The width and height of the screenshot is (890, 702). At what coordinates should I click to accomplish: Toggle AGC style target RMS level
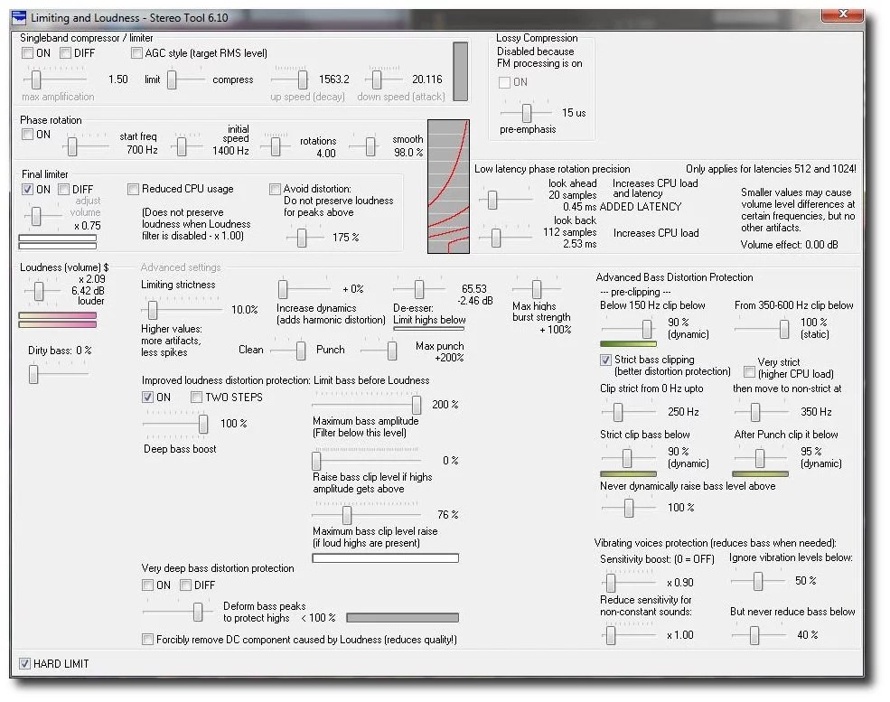coord(137,53)
